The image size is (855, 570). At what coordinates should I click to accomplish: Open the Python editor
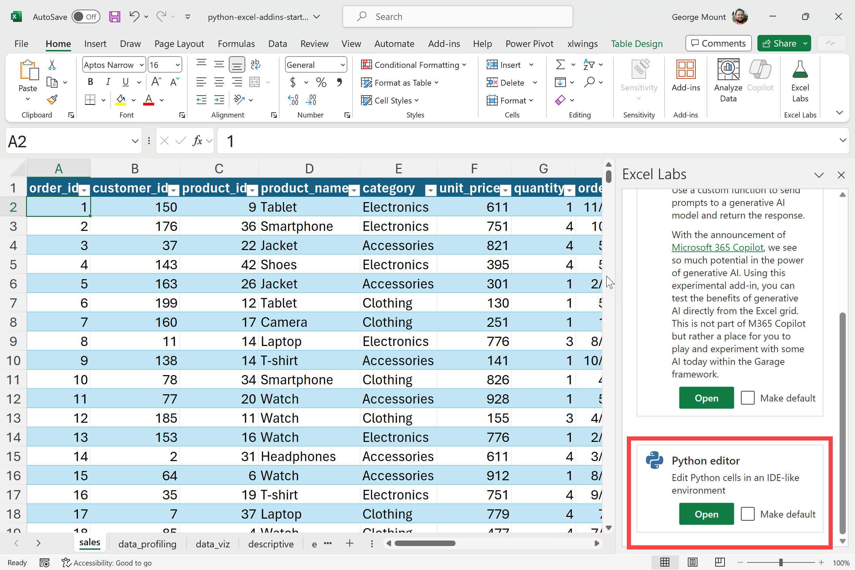pos(706,514)
